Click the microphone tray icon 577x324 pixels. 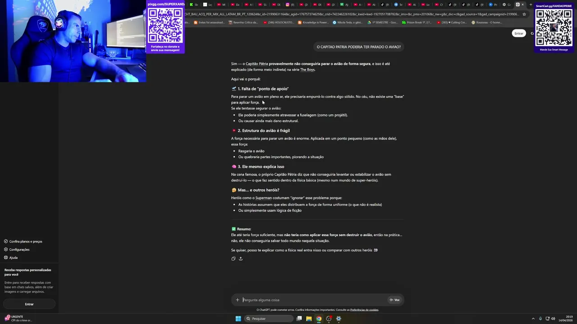pyautogui.click(x=540, y=319)
